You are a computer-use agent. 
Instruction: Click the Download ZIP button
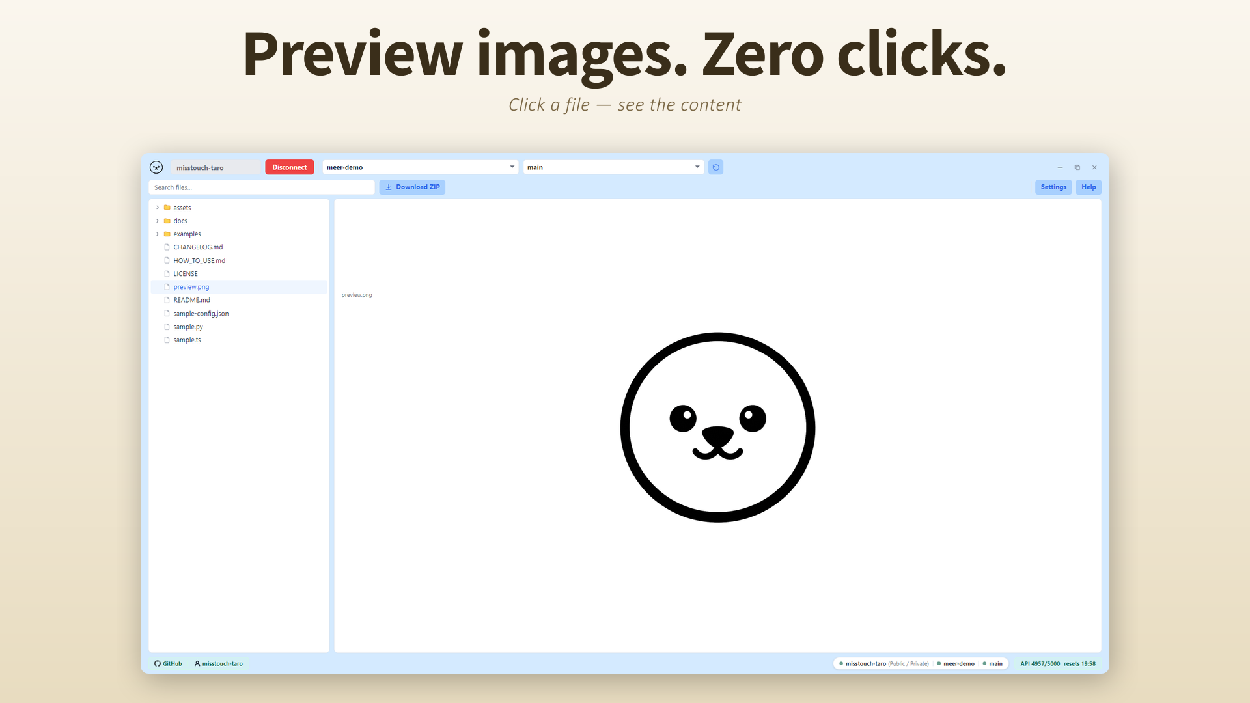pos(413,187)
